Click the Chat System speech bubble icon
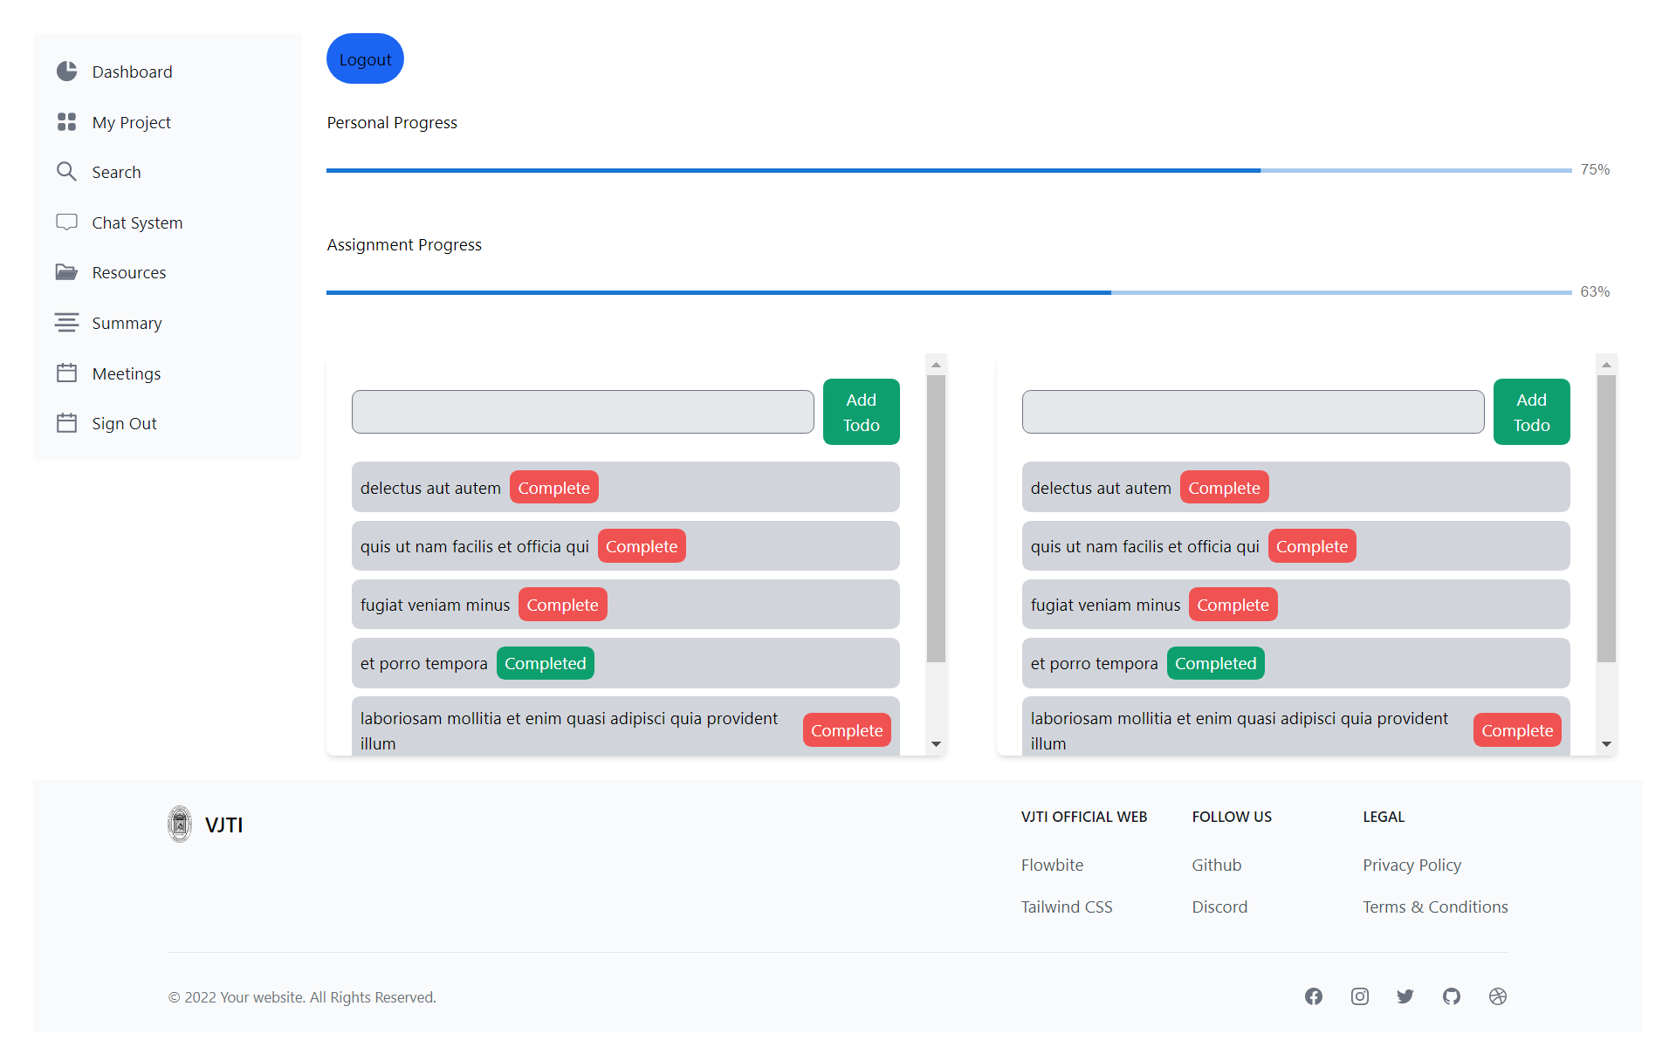1676x1047 pixels. click(66, 222)
